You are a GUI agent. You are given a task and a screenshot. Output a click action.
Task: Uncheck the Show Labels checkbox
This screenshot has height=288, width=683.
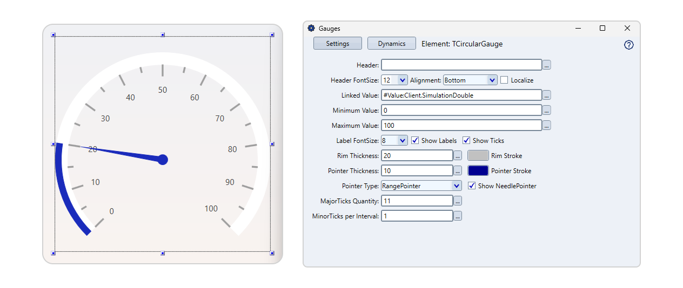point(415,140)
